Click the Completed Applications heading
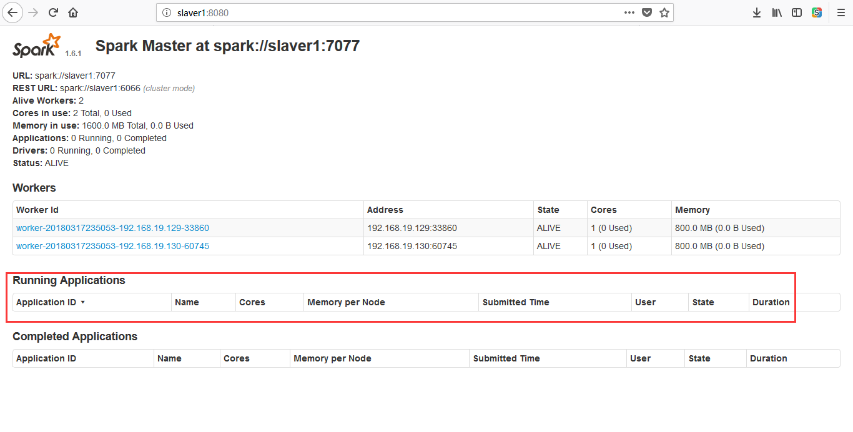 (x=75, y=336)
